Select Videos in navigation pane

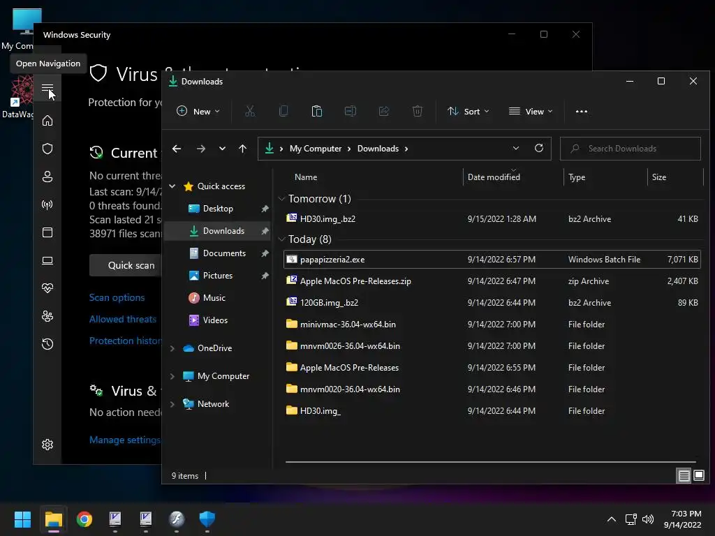pyautogui.click(x=215, y=320)
